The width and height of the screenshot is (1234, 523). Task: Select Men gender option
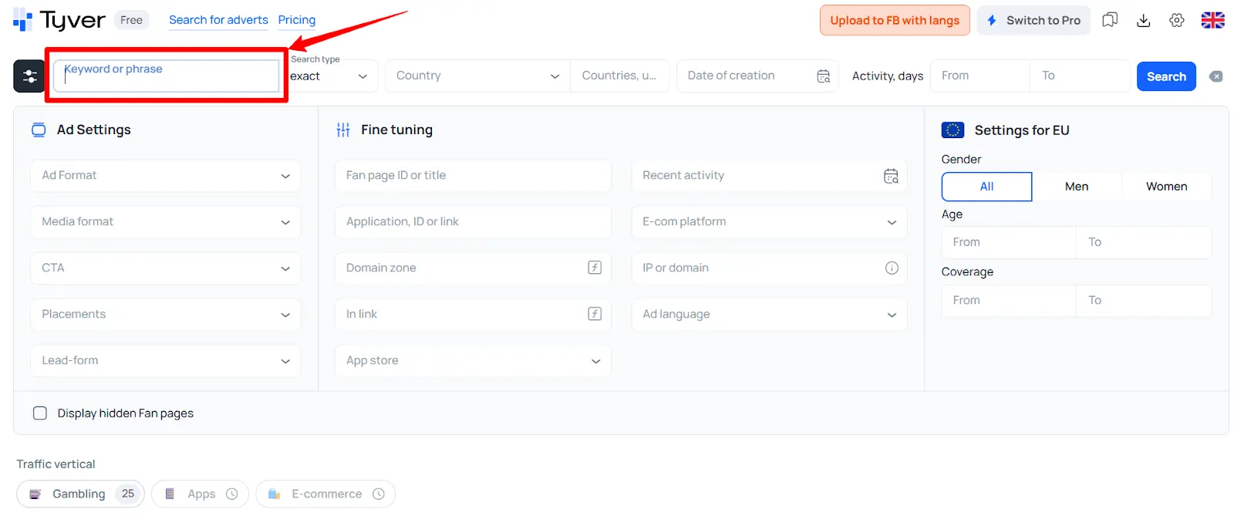click(1077, 187)
